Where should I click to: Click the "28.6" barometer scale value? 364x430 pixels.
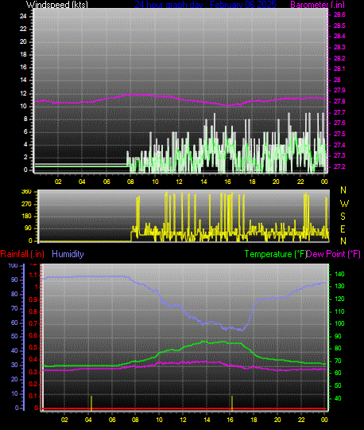(339, 15)
